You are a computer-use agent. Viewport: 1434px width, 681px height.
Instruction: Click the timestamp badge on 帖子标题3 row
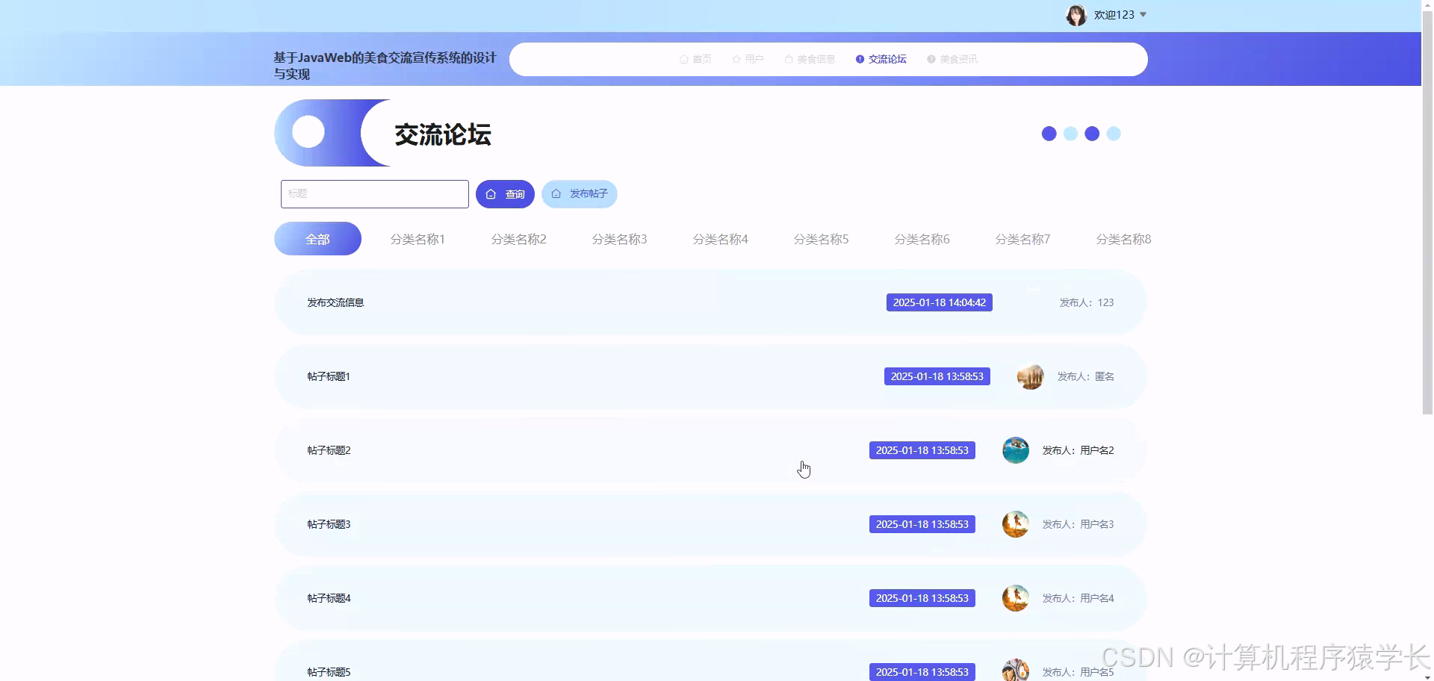pos(922,524)
